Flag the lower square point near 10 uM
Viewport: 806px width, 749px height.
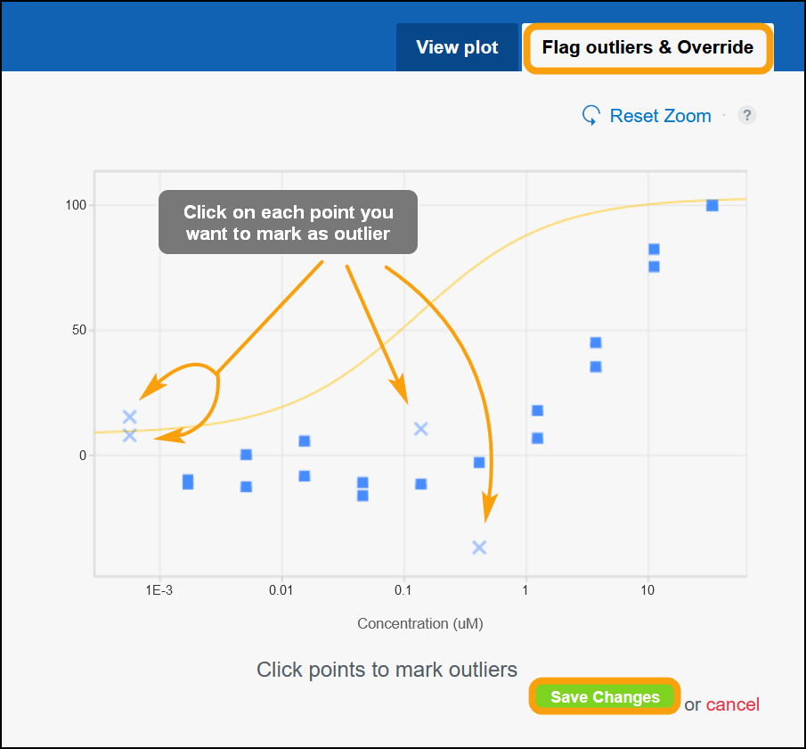[654, 267]
